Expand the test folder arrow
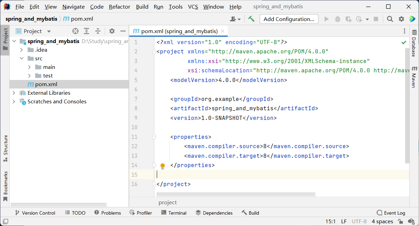419x226 pixels. tap(30, 76)
